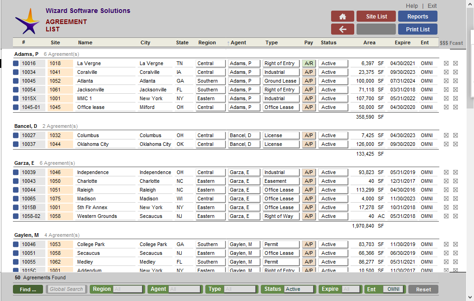Toggle first $$$ checkbox on La Vergne row

click(x=446, y=63)
